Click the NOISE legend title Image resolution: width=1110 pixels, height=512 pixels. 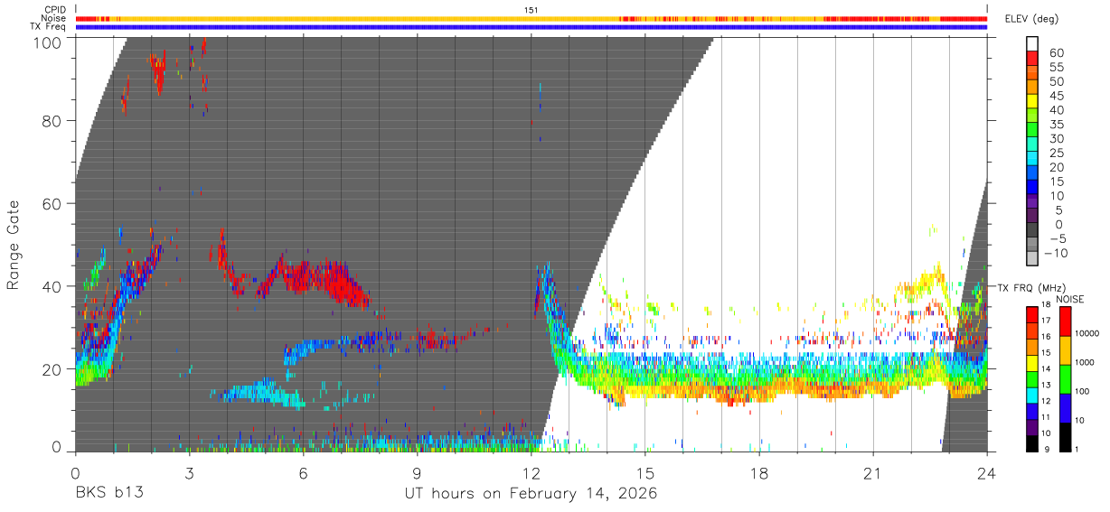(x=1068, y=299)
